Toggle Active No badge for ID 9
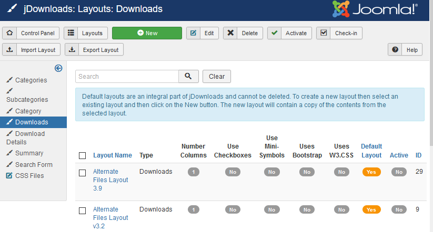 (x=399, y=209)
